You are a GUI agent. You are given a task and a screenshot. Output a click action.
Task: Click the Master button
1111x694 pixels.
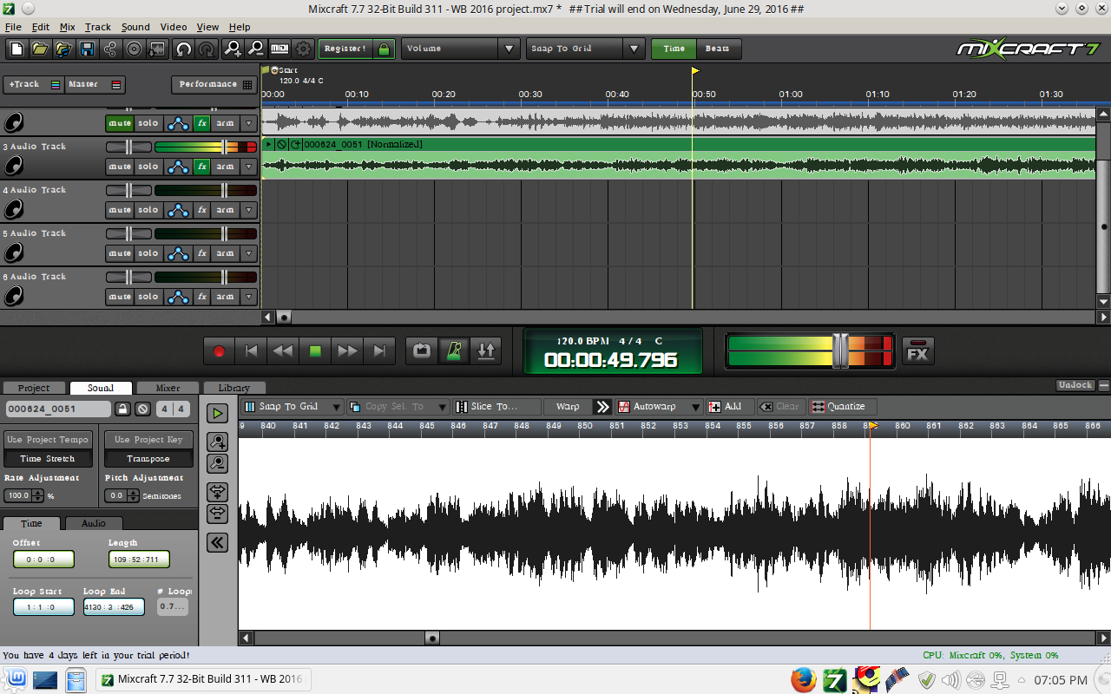coord(95,84)
